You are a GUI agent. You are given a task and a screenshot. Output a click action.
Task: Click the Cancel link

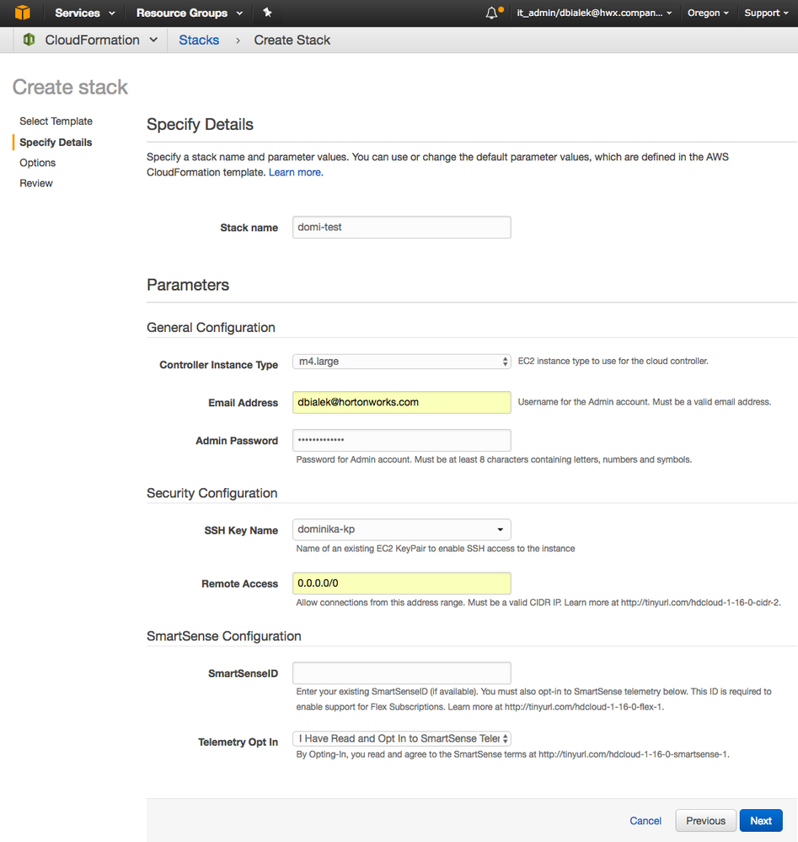(x=645, y=821)
